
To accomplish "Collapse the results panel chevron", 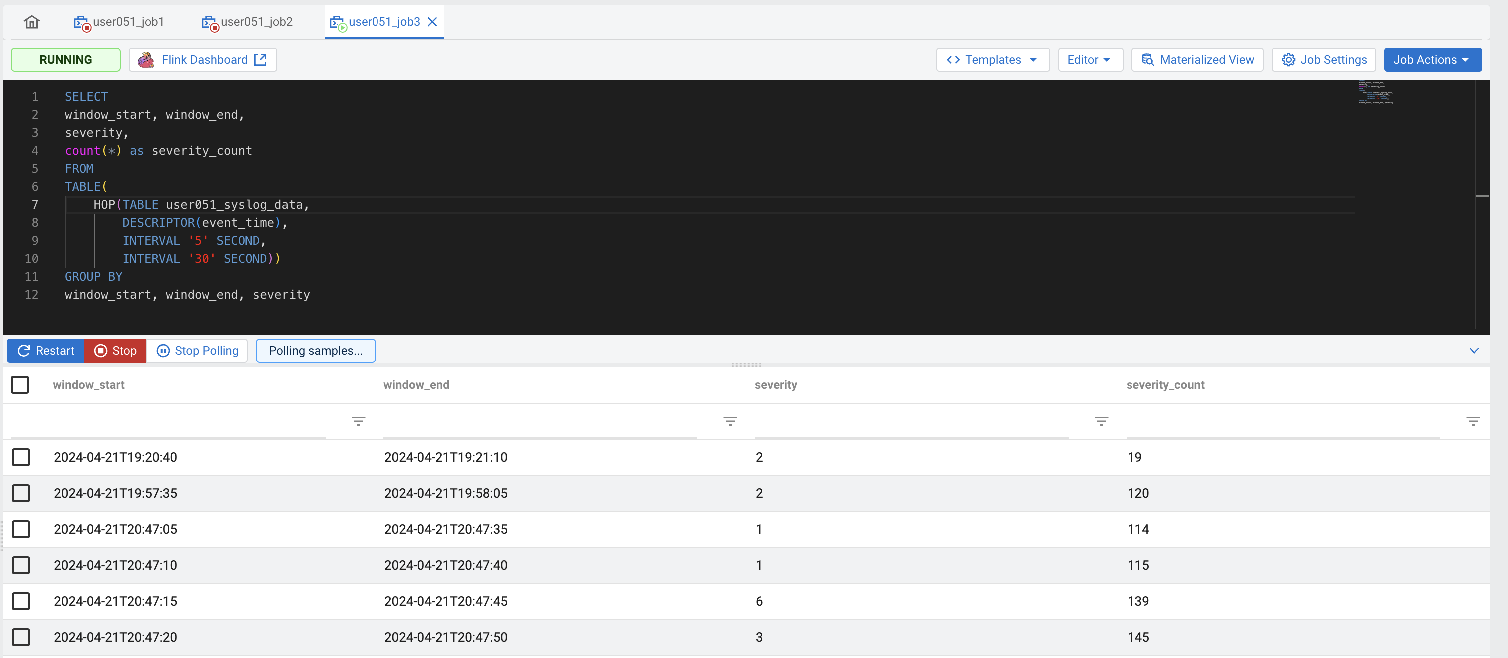I will point(1474,350).
